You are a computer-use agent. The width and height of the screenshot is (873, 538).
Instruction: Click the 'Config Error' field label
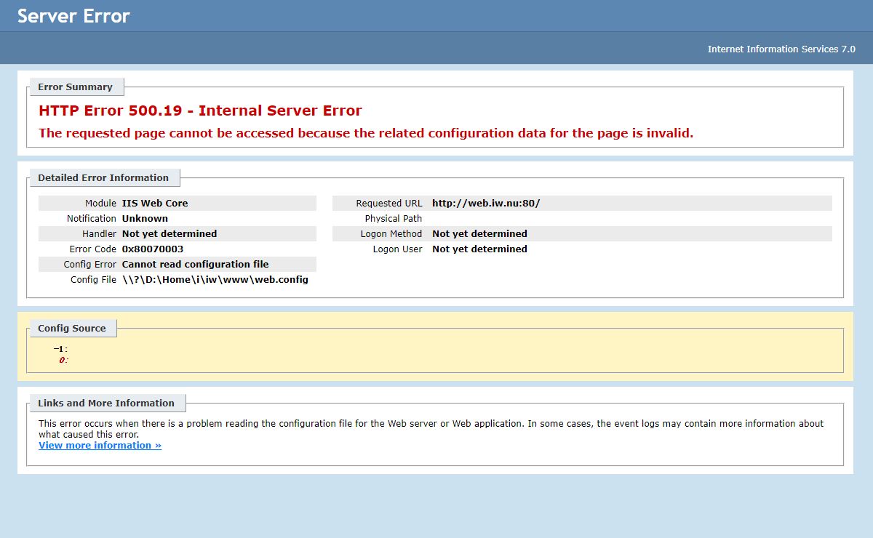90,264
